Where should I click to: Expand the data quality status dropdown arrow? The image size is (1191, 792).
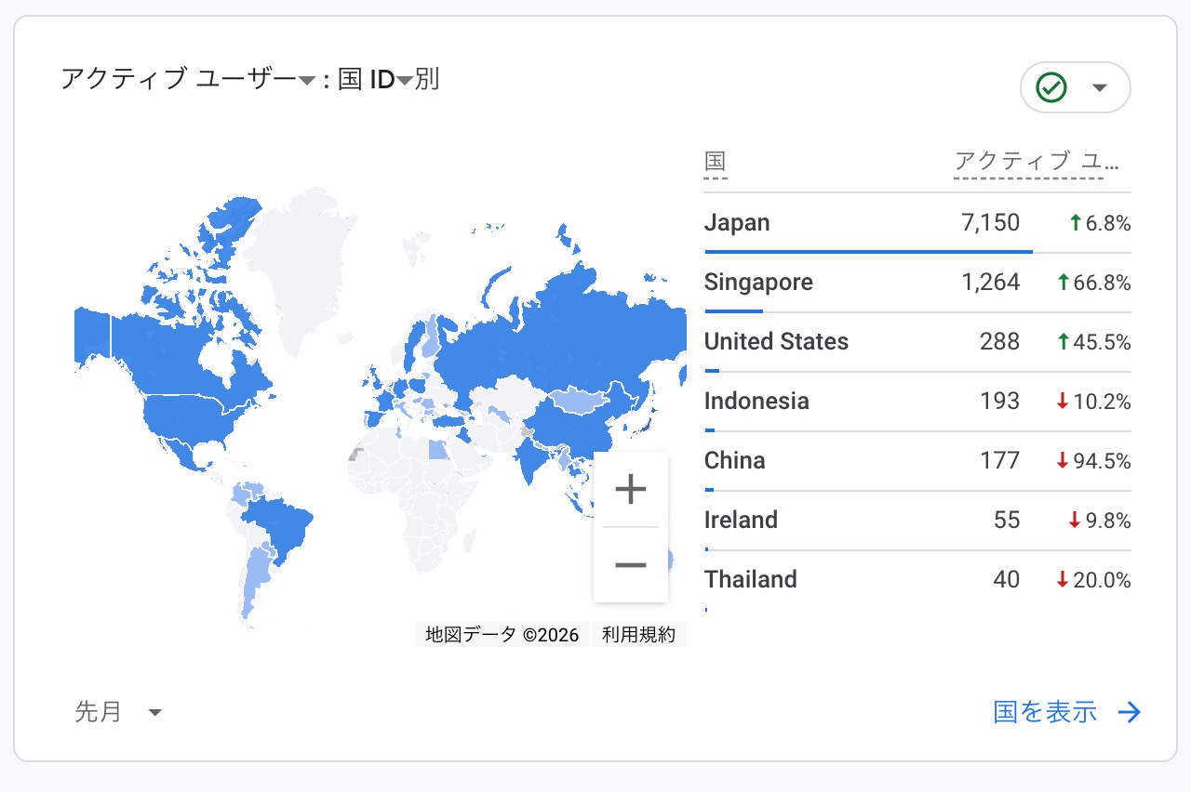pos(1100,87)
